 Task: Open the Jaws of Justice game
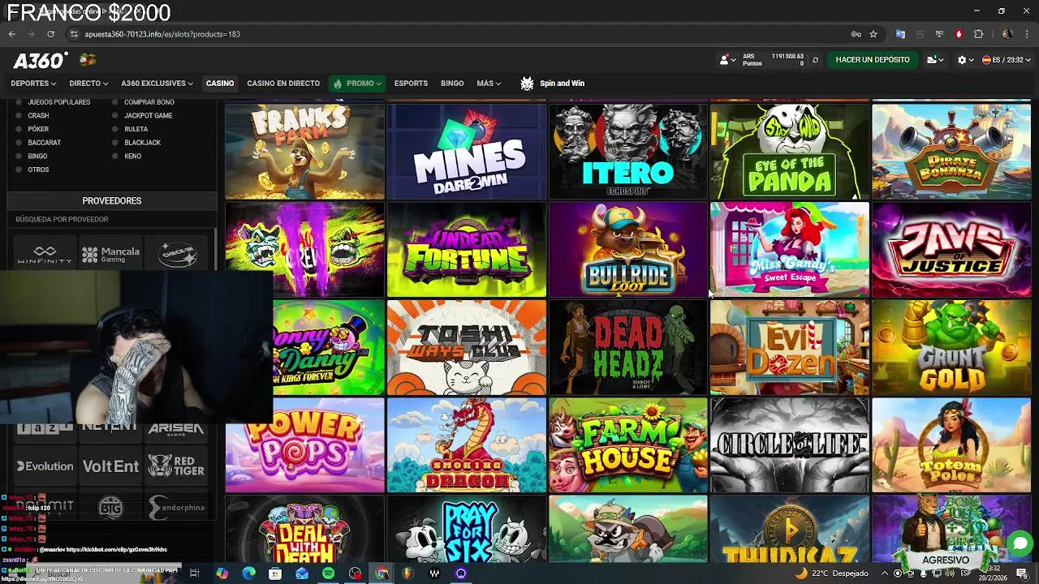pyautogui.click(x=951, y=250)
